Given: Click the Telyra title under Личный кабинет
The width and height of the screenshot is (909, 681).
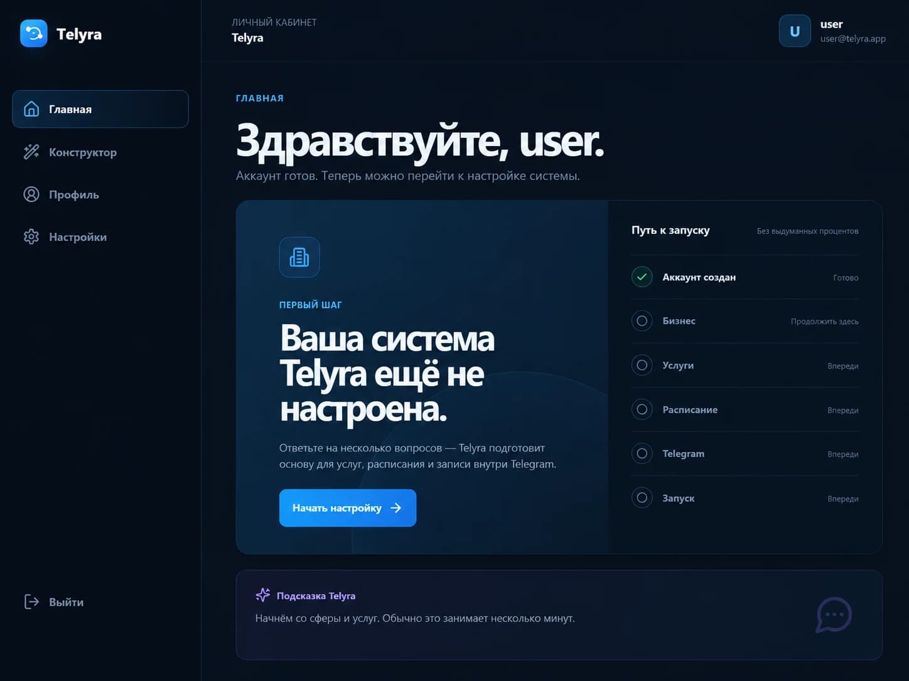Looking at the screenshot, I should pyautogui.click(x=247, y=38).
